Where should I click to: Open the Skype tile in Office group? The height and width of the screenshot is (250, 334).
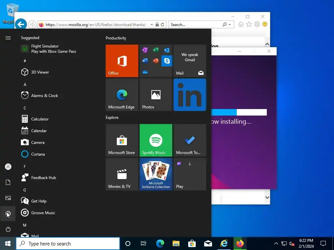click(167, 61)
